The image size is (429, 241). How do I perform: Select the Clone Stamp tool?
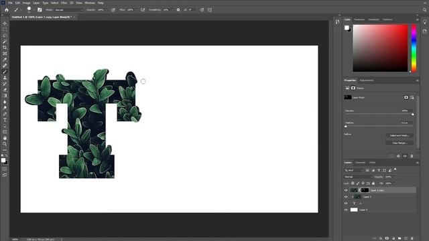pos(5,78)
